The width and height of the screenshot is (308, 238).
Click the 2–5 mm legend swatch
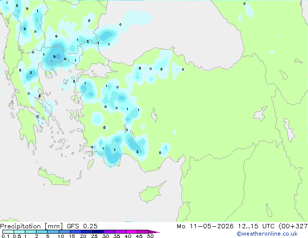pyautogui.click(x=42, y=232)
